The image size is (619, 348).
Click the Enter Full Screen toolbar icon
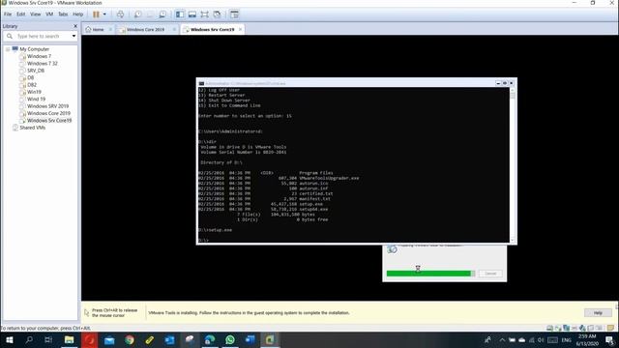(x=204, y=14)
